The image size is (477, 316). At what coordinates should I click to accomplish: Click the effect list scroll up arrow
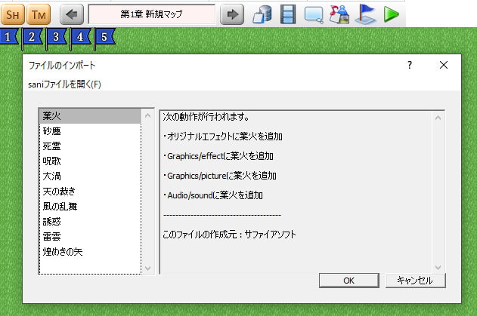(148, 115)
